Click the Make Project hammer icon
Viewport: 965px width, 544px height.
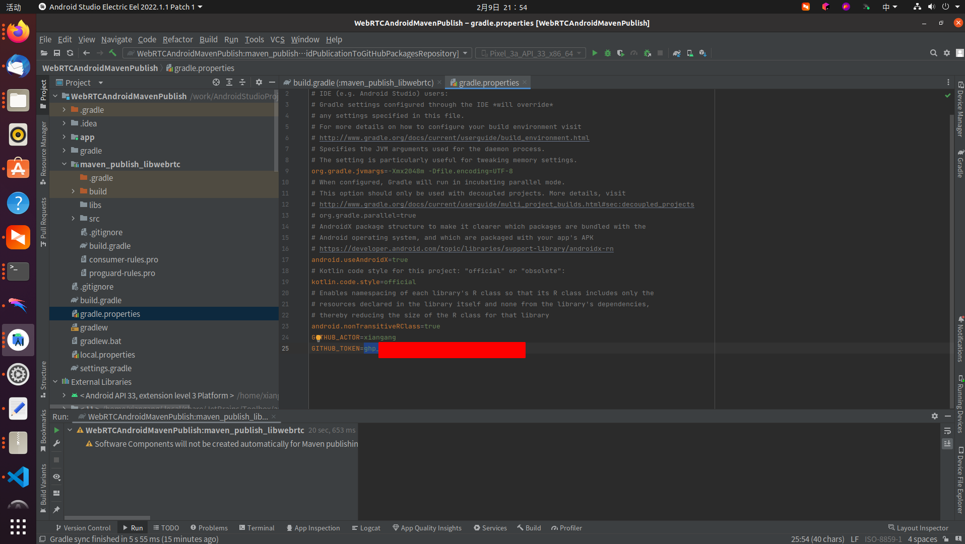113,53
